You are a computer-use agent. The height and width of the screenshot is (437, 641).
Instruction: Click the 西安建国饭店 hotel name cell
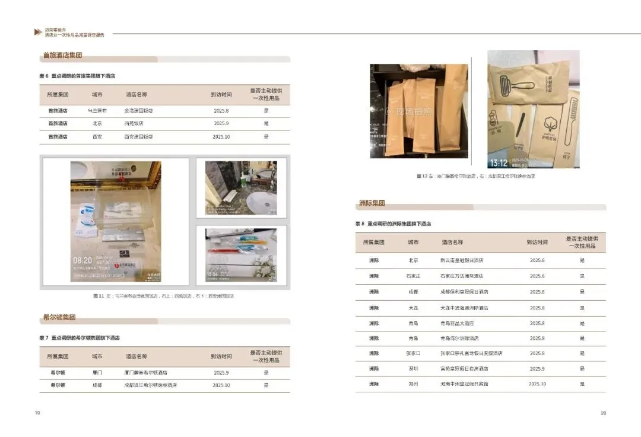(x=138, y=137)
